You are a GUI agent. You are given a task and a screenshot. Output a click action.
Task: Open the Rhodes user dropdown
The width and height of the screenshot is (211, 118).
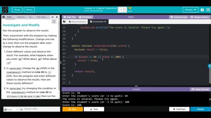pyautogui.click(x=190, y=10)
